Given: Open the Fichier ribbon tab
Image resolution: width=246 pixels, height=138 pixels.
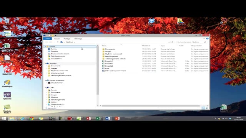Looking at the screenshot, I should pyautogui.click(x=47, y=38).
